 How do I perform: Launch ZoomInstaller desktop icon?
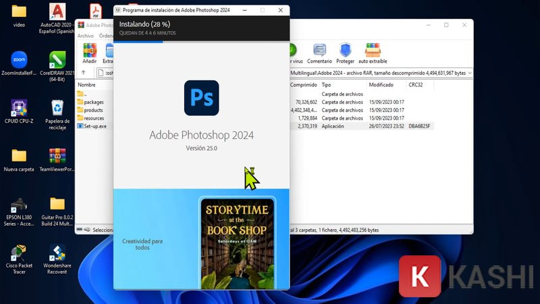(x=19, y=64)
